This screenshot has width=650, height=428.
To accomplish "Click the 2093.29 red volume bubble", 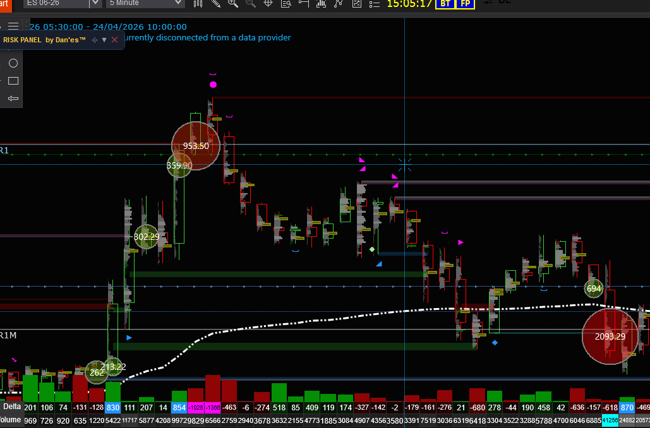I will (610, 336).
